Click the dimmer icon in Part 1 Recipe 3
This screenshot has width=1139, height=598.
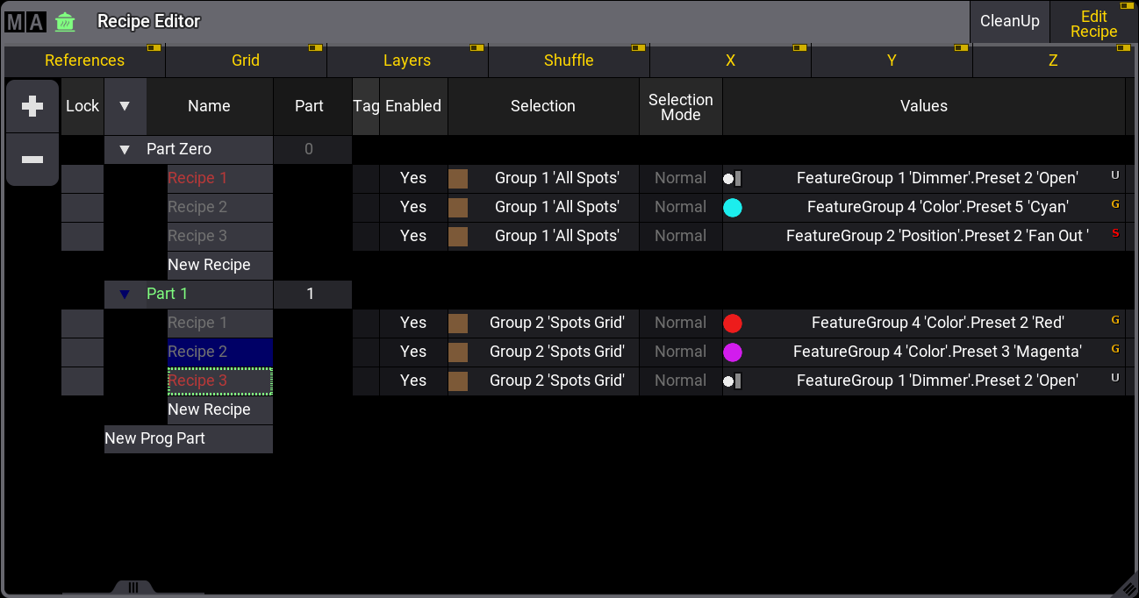point(732,381)
